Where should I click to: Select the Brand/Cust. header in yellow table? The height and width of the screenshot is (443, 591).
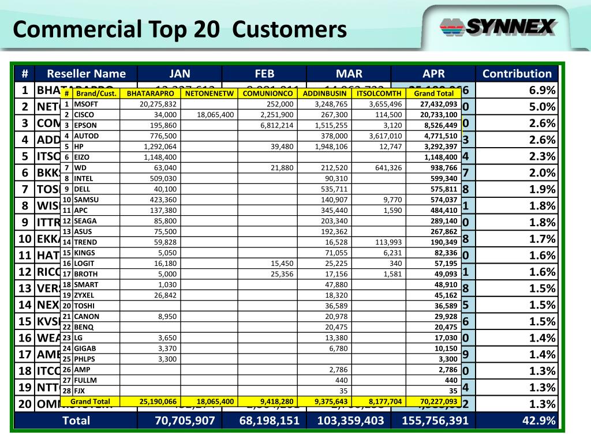click(96, 93)
